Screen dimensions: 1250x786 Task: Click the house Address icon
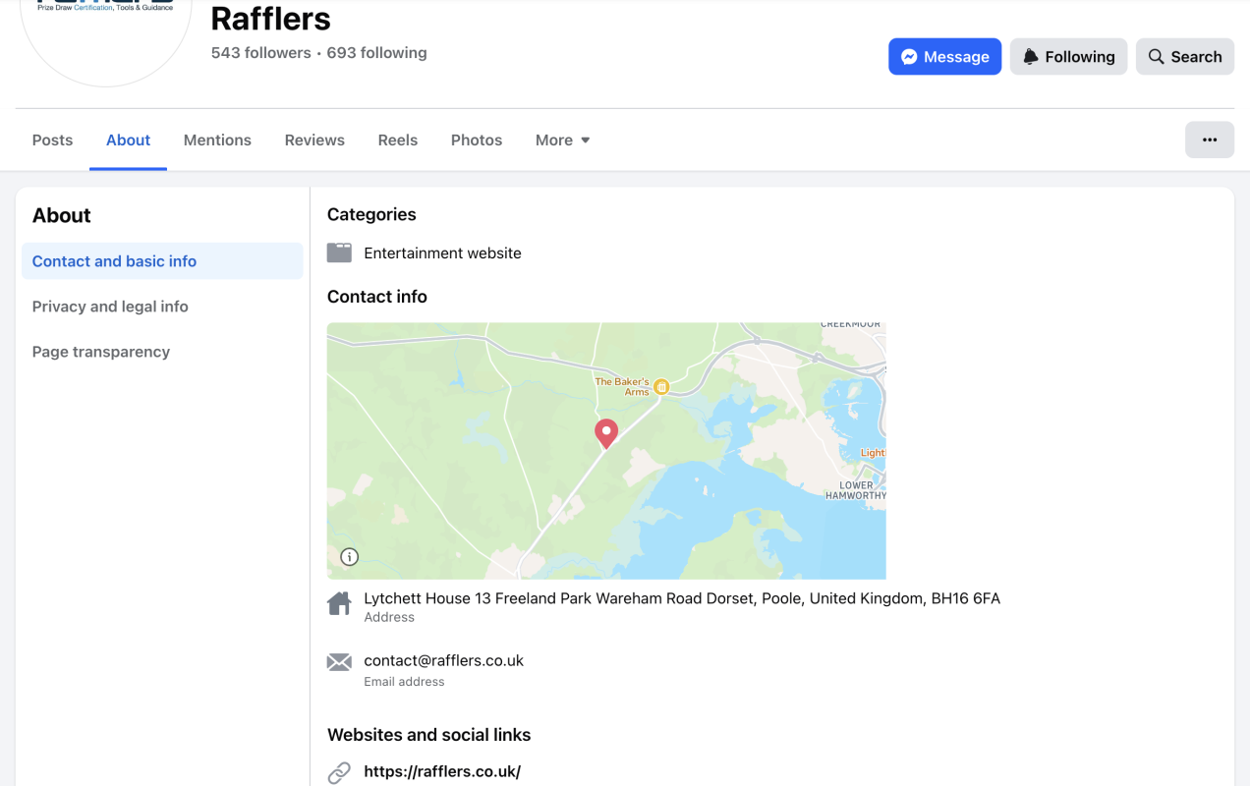(339, 601)
